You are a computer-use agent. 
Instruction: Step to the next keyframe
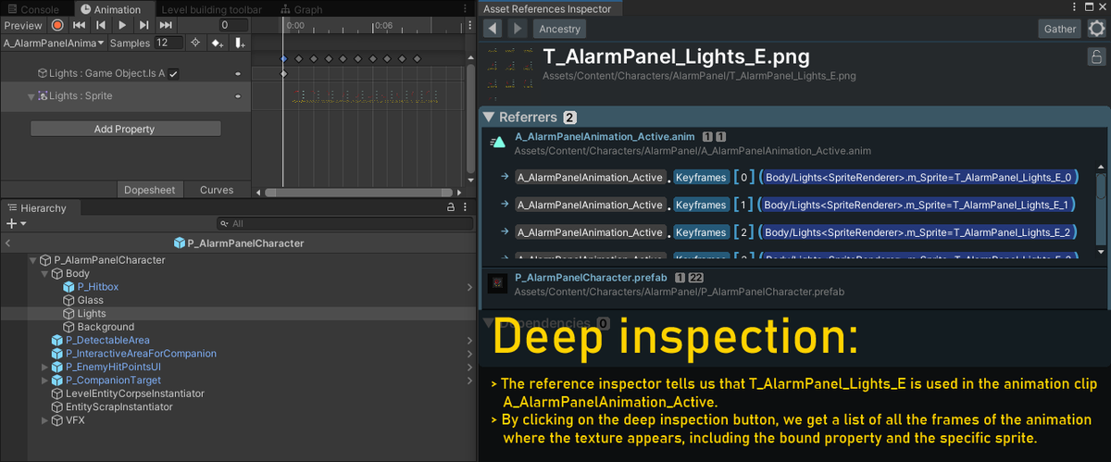pos(144,26)
